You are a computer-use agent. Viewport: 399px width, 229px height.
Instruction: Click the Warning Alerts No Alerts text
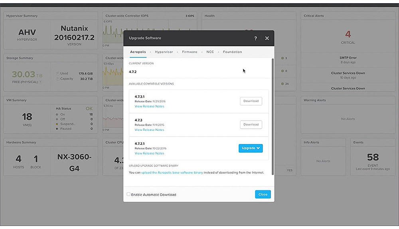click(x=348, y=119)
